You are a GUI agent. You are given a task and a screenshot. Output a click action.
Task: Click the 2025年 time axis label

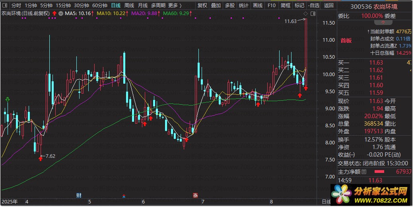[10, 202]
